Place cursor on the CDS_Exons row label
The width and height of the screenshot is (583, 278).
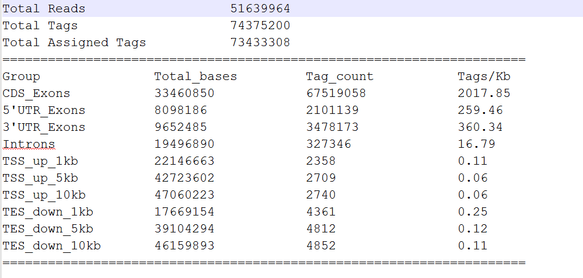pos(36,93)
